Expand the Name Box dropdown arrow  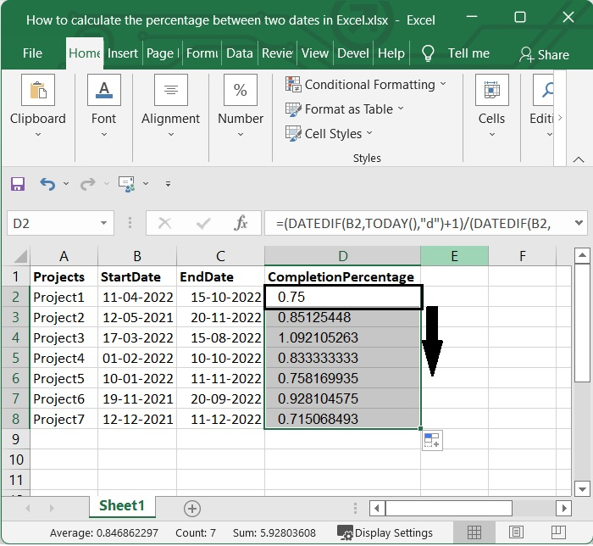pos(103,223)
